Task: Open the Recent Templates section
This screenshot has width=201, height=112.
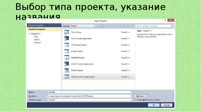Action: [36, 25]
